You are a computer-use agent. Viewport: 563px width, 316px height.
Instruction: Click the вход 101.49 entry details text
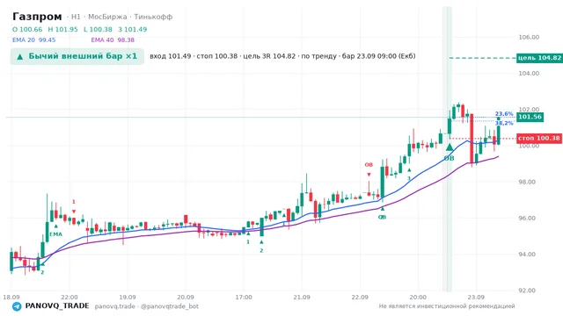pyautogui.click(x=170, y=56)
